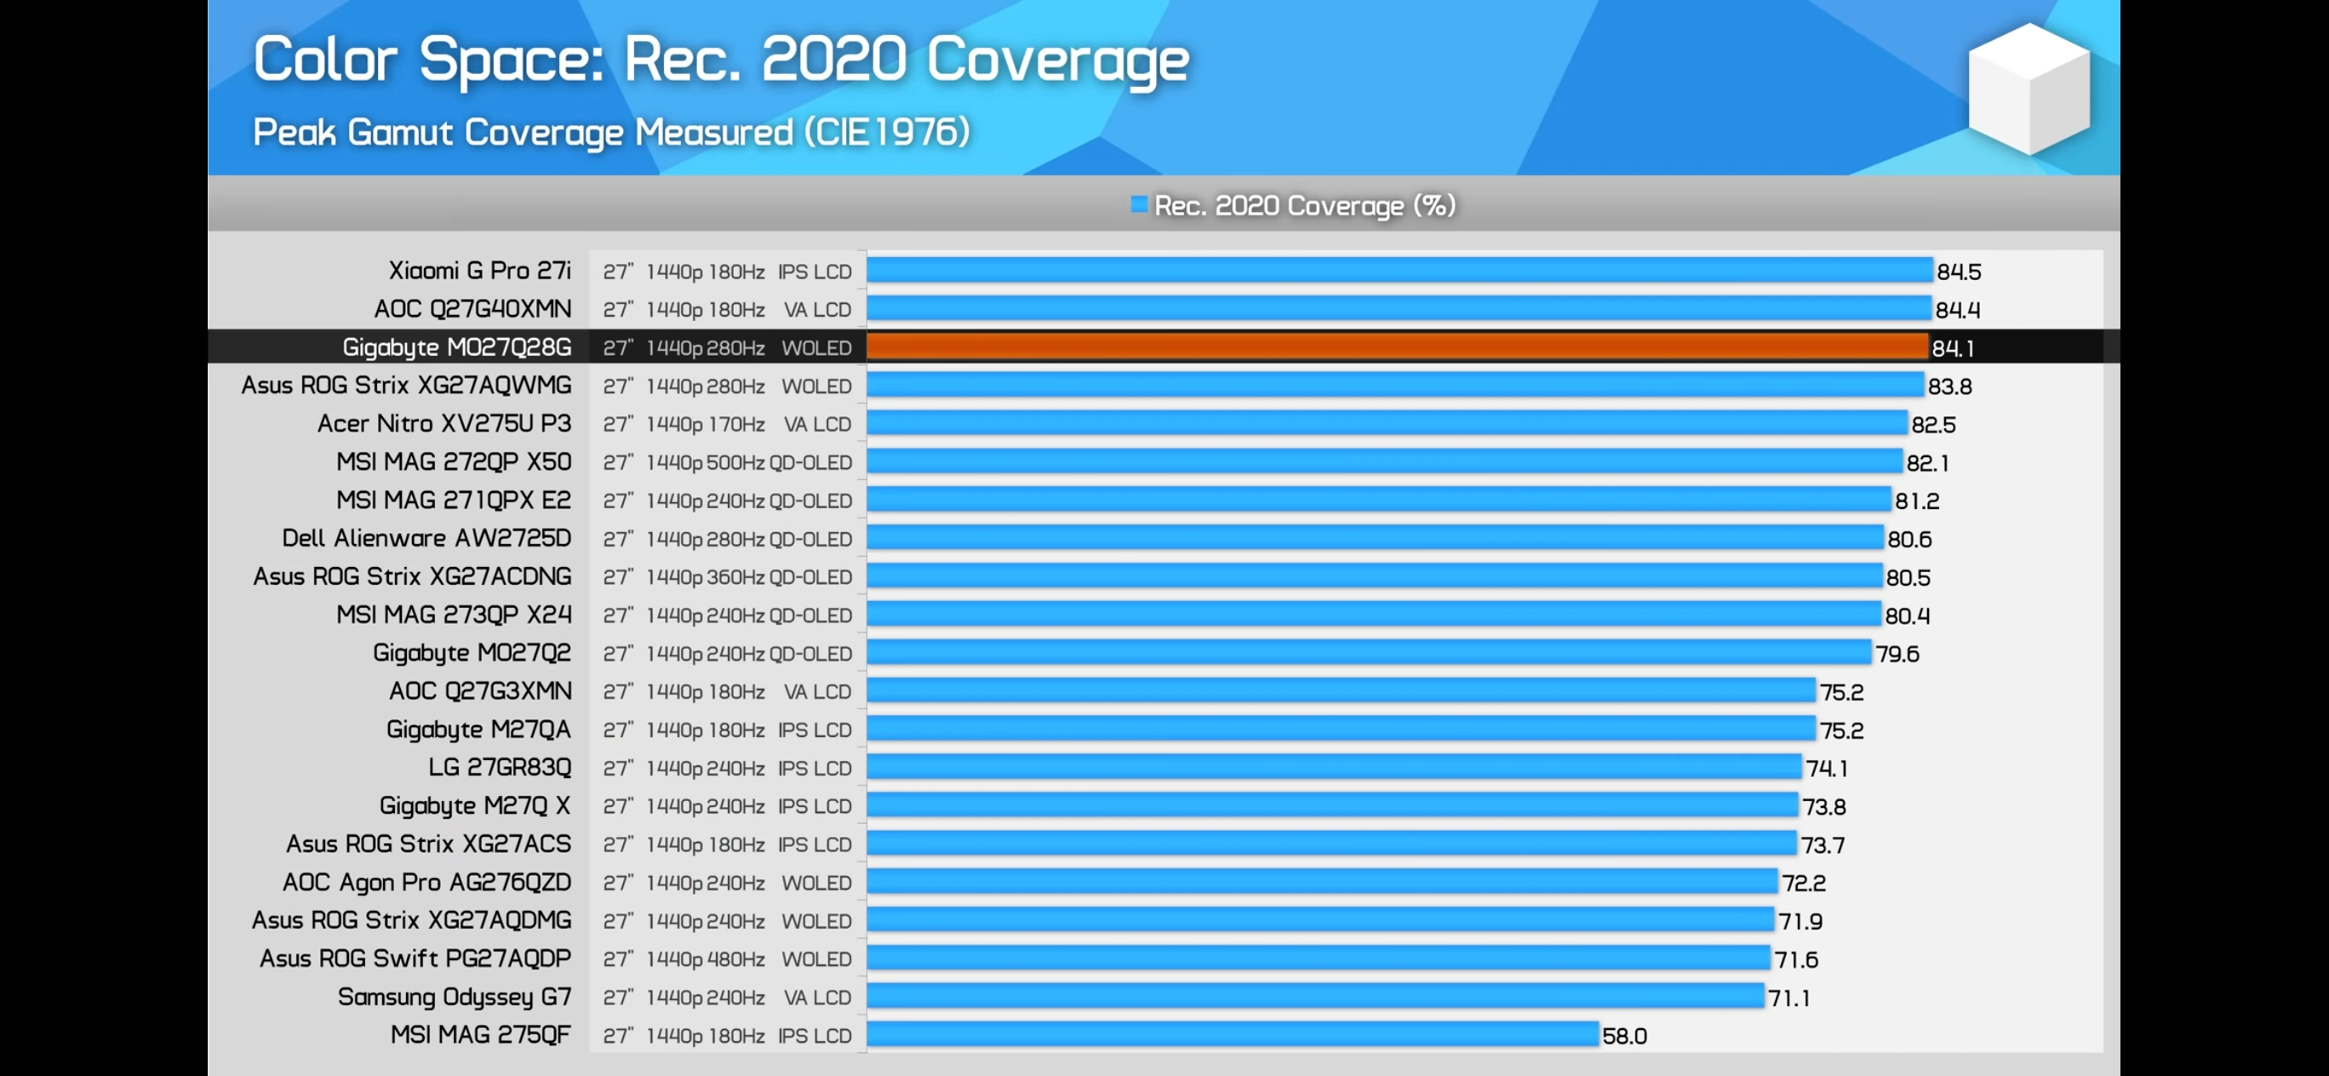Click the 58.0 value for MSI MAG 275QF
Viewport: 2329px width, 1076px height.
(1624, 1035)
